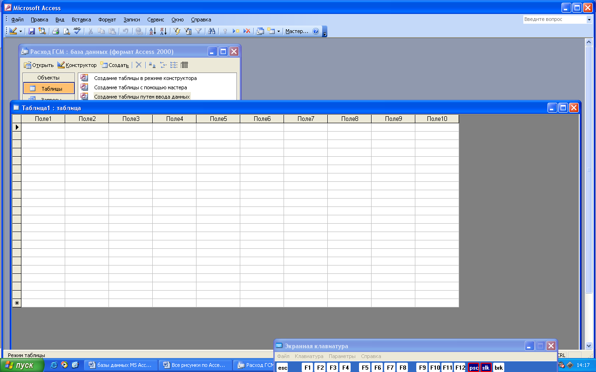The image size is (596, 372).
Task: Open the Вид menu
Action: (60, 20)
